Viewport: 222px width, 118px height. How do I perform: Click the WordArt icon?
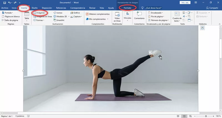[x=184, y=16]
